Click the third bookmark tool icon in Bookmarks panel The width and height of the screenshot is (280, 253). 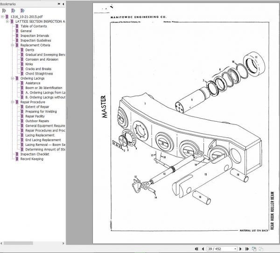pyautogui.click(x=22, y=11)
